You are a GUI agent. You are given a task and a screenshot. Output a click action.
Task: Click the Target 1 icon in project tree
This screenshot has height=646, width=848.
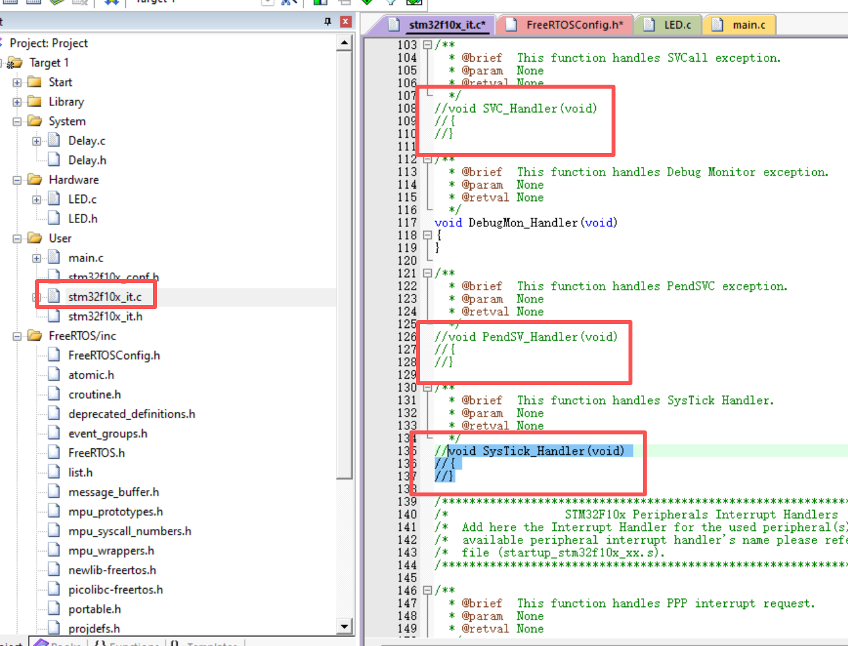[14, 63]
